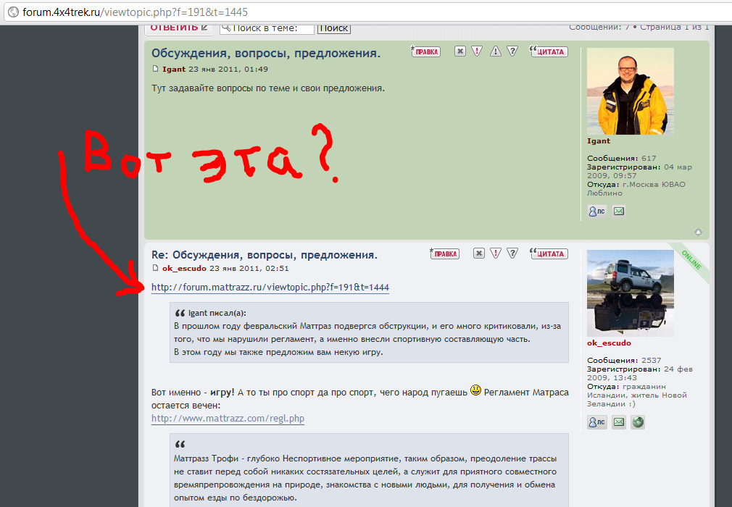
Task: Click the email envelope icon under ok_escudo's profile
Action: (x=619, y=422)
